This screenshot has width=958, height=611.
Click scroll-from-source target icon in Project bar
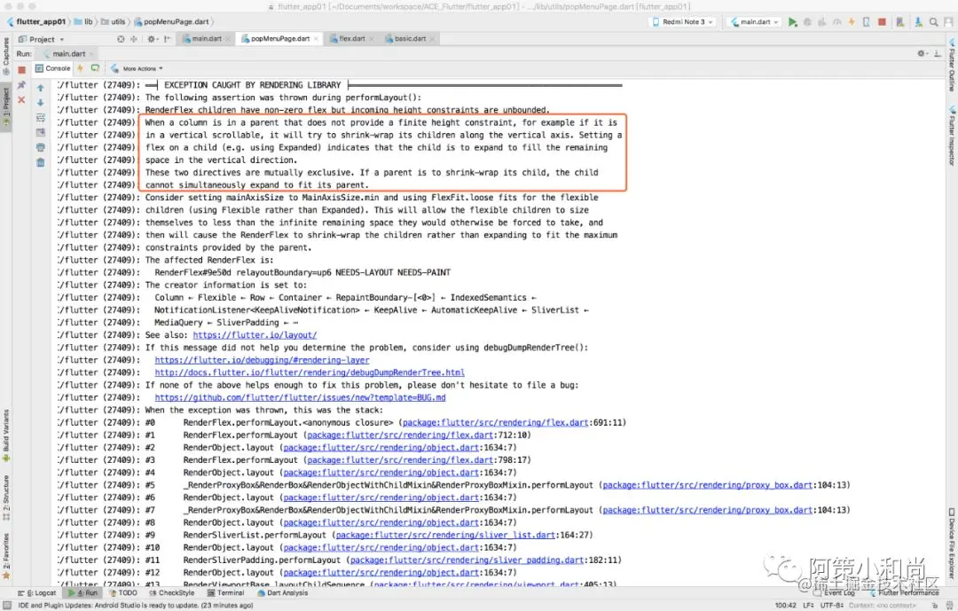tap(121, 39)
